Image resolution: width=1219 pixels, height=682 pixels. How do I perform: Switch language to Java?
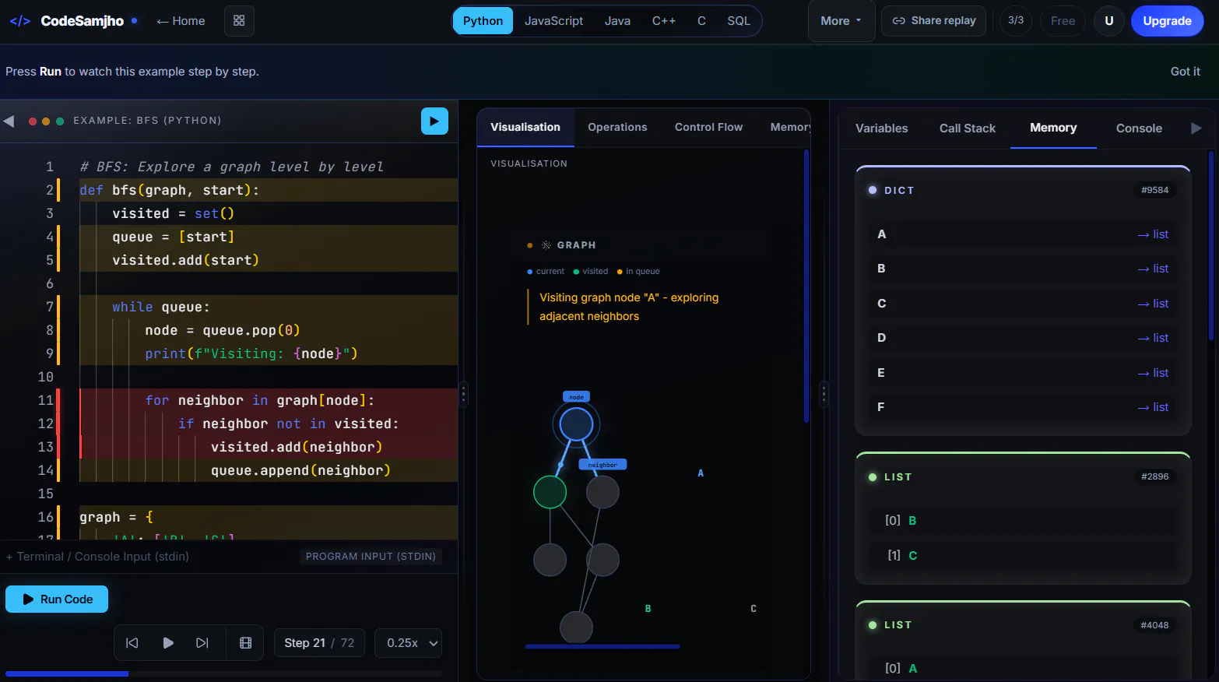(617, 21)
